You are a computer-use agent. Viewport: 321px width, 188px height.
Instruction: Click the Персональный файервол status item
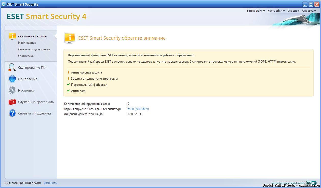pos(89,85)
